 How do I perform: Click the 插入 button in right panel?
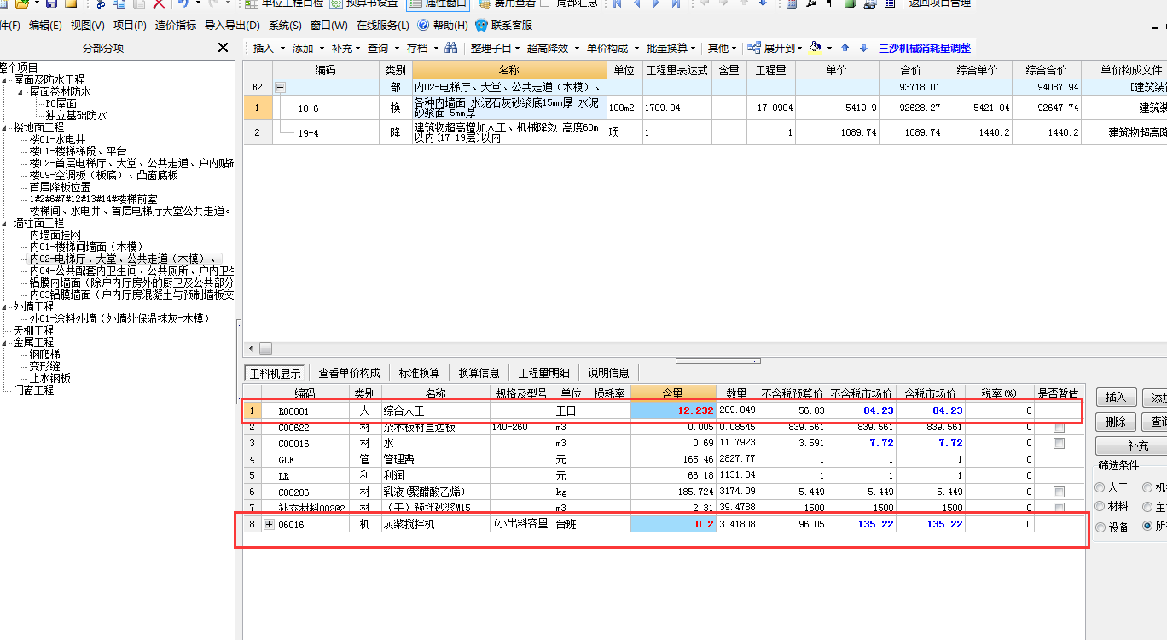pos(1115,397)
